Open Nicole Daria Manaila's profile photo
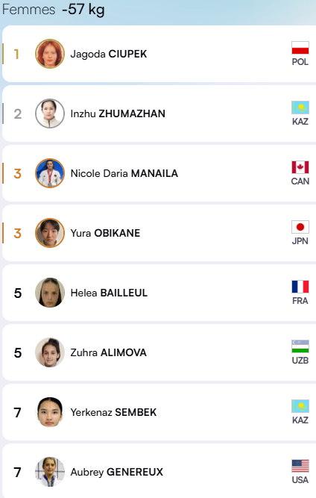 pyautogui.click(x=50, y=173)
